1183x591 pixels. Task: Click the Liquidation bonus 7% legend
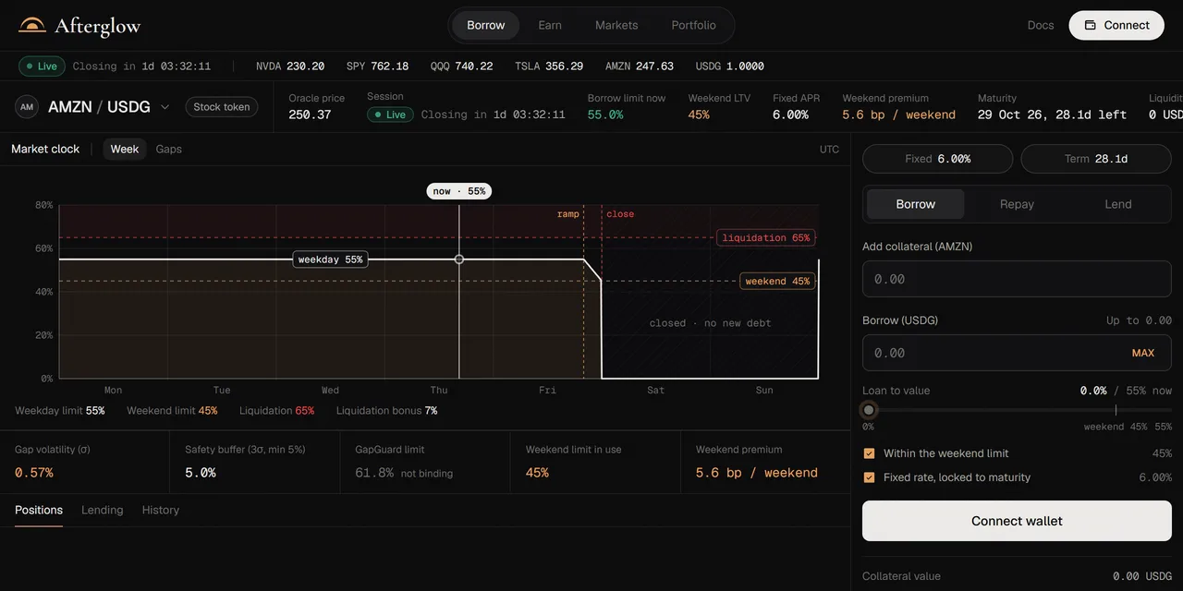[387, 411]
